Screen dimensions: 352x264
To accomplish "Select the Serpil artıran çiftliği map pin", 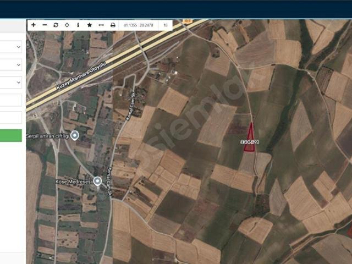I will tap(75, 135).
